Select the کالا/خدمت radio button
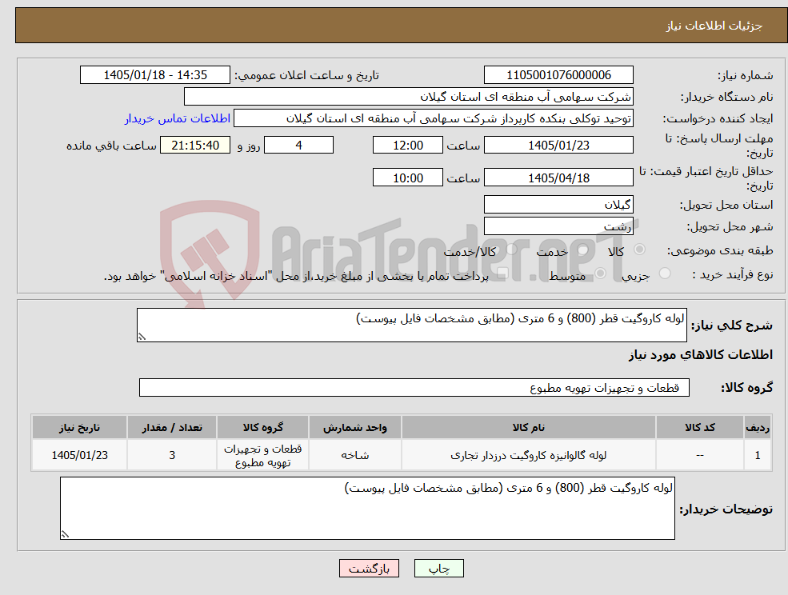 511,250
